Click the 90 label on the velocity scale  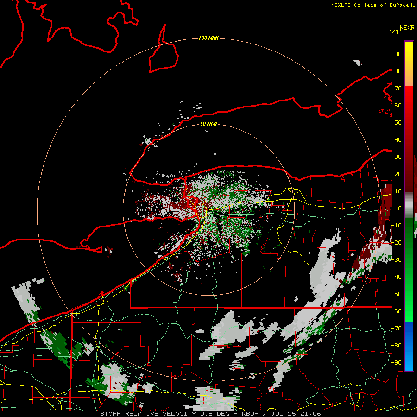click(x=398, y=54)
